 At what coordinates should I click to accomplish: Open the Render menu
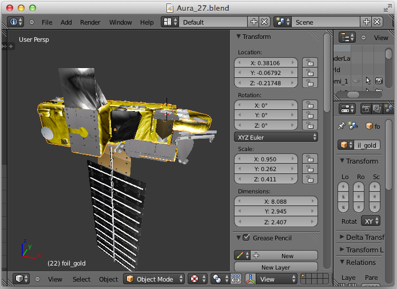point(90,22)
